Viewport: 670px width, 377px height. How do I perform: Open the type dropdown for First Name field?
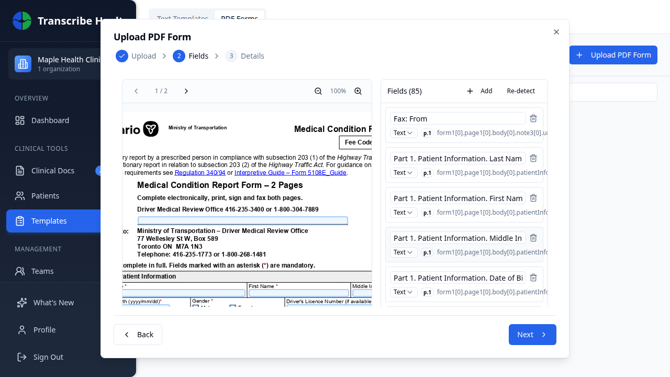coord(403,212)
